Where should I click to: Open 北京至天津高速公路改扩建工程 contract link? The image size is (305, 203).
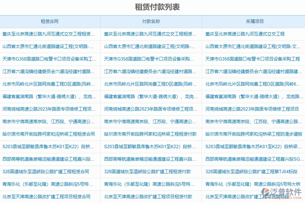[x=48, y=197]
